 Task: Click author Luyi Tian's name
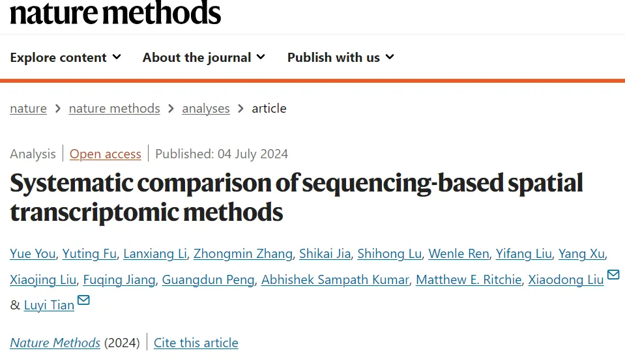49,305
